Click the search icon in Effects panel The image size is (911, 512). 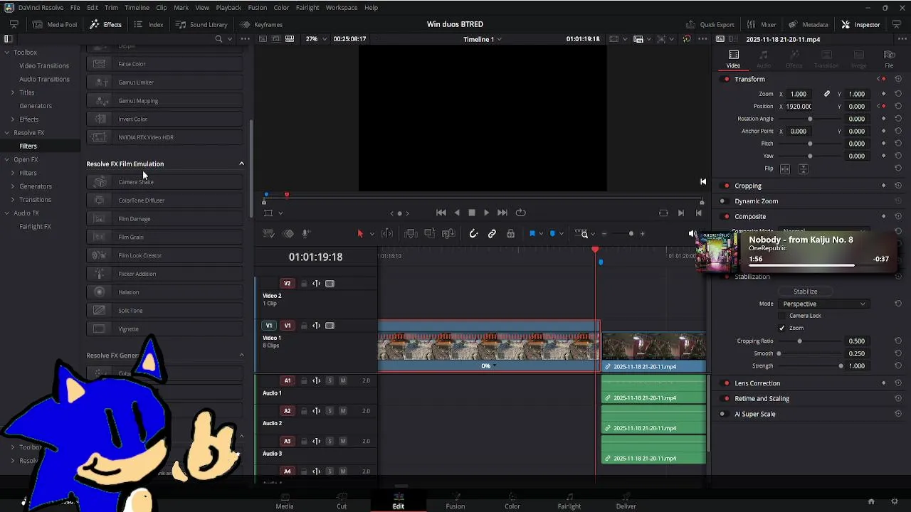(218, 39)
